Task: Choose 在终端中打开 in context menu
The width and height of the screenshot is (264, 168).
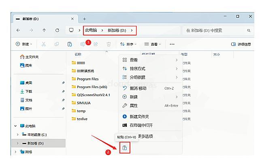Action: [x=150, y=125]
